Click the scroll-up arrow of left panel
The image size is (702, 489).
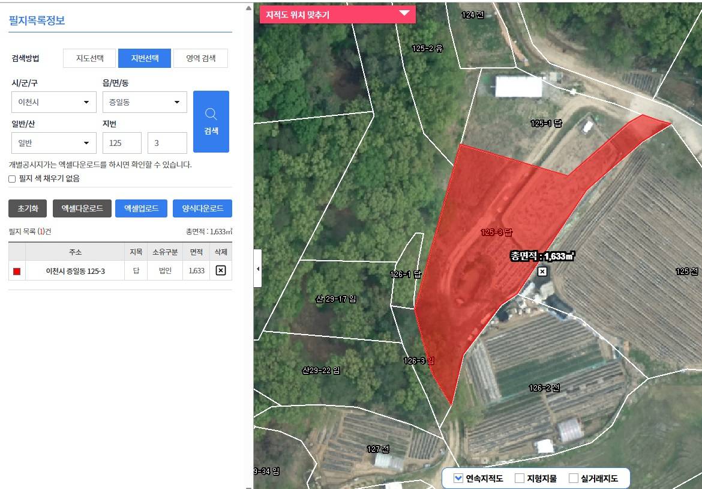click(x=249, y=8)
